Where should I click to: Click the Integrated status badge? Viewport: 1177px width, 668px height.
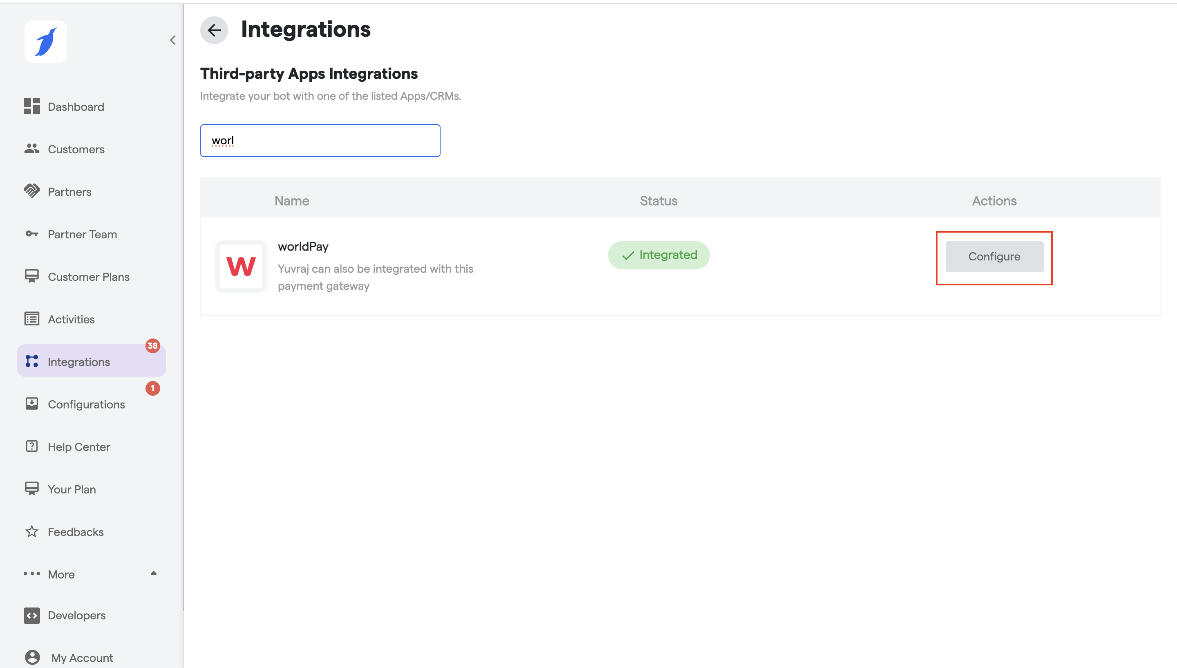[x=658, y=255]
